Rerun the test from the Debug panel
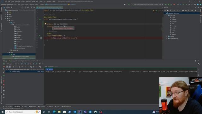 (x=4, y=64)
